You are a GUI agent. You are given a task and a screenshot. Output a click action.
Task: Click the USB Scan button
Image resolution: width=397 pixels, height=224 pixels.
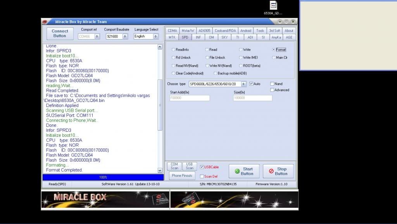pyautogui.click(x=190, y=166)
